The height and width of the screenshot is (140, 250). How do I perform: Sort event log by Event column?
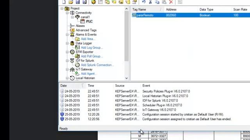click(x=195, y=86)
